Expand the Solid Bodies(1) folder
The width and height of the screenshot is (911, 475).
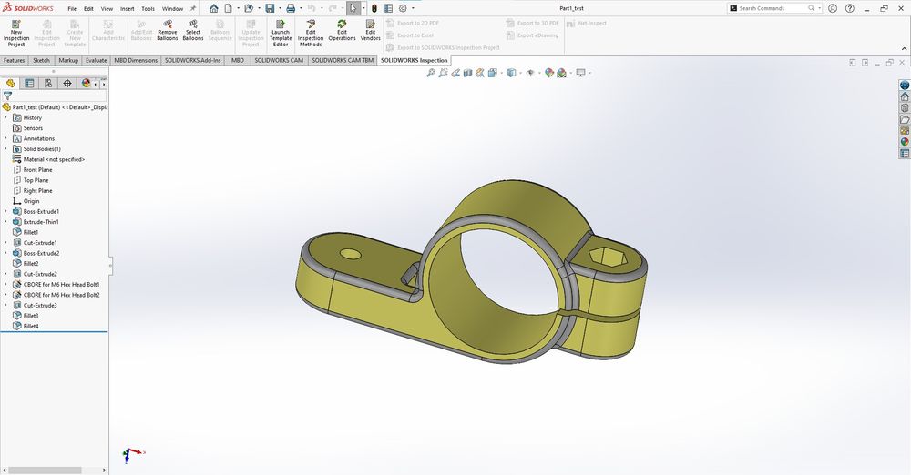pyautogui.click(x=5, y=149)
